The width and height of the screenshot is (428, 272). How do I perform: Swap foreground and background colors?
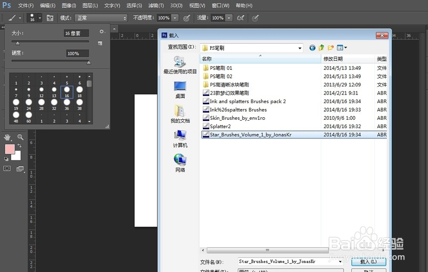pos(19,145)
